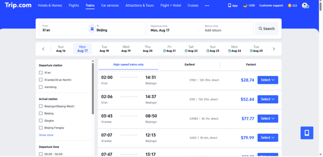Expand Select for the $79.99 train
Viewport: 323px width, 157px height.
point(267,138)
